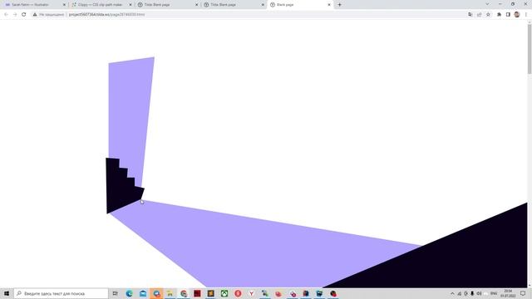Open the Windows notification center

pyautogui.click(x=523, y=293)
